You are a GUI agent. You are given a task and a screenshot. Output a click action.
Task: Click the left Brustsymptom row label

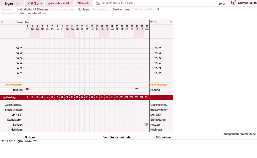(x=14, y=110)
